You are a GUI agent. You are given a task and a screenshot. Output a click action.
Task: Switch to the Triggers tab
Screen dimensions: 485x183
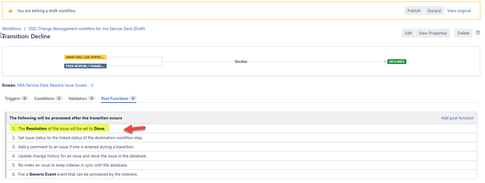click(17, 99)
